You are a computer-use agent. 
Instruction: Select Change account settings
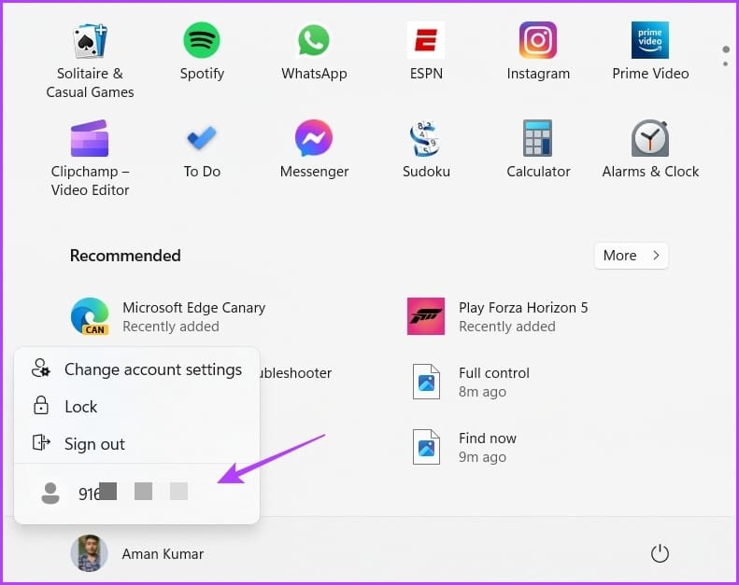pyautogui.click(x=136, y=369)
